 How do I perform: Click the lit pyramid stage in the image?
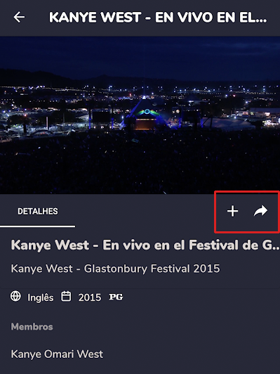coord(146,115)
